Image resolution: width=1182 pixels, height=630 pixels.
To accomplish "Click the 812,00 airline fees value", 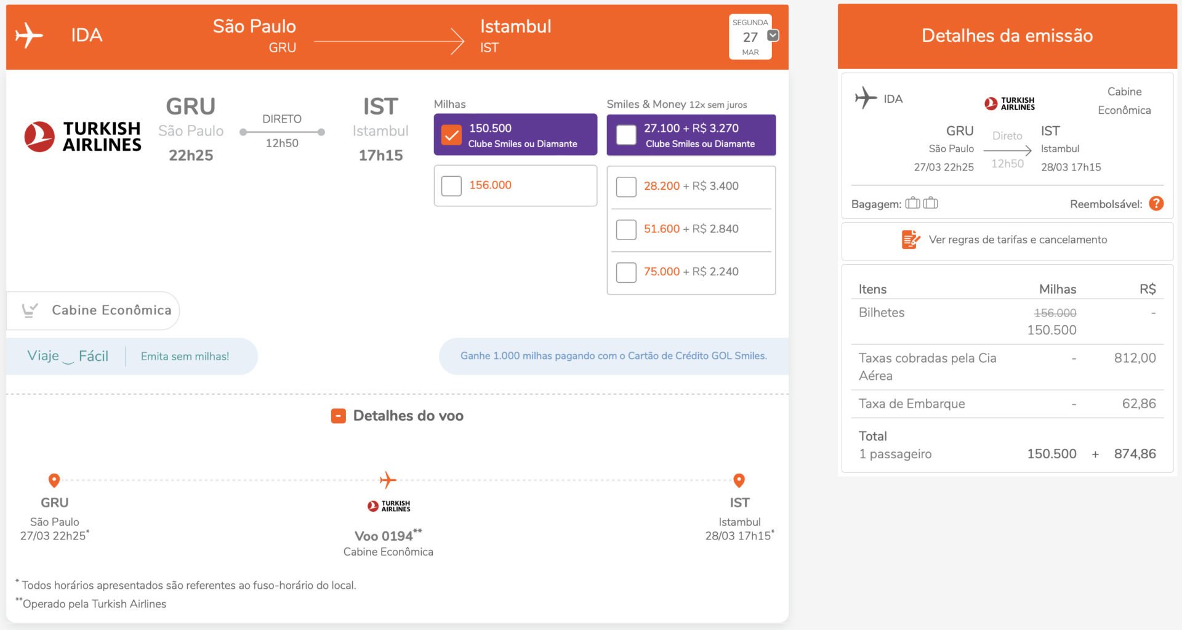I will pyautogui.click(x=1135, y=358).
